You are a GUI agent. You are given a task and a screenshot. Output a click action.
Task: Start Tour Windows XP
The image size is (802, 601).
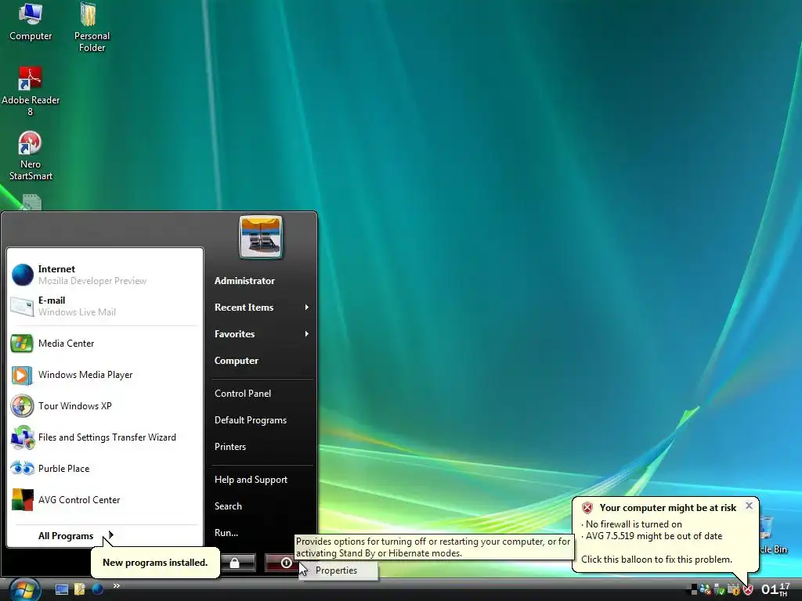(104, 406)
